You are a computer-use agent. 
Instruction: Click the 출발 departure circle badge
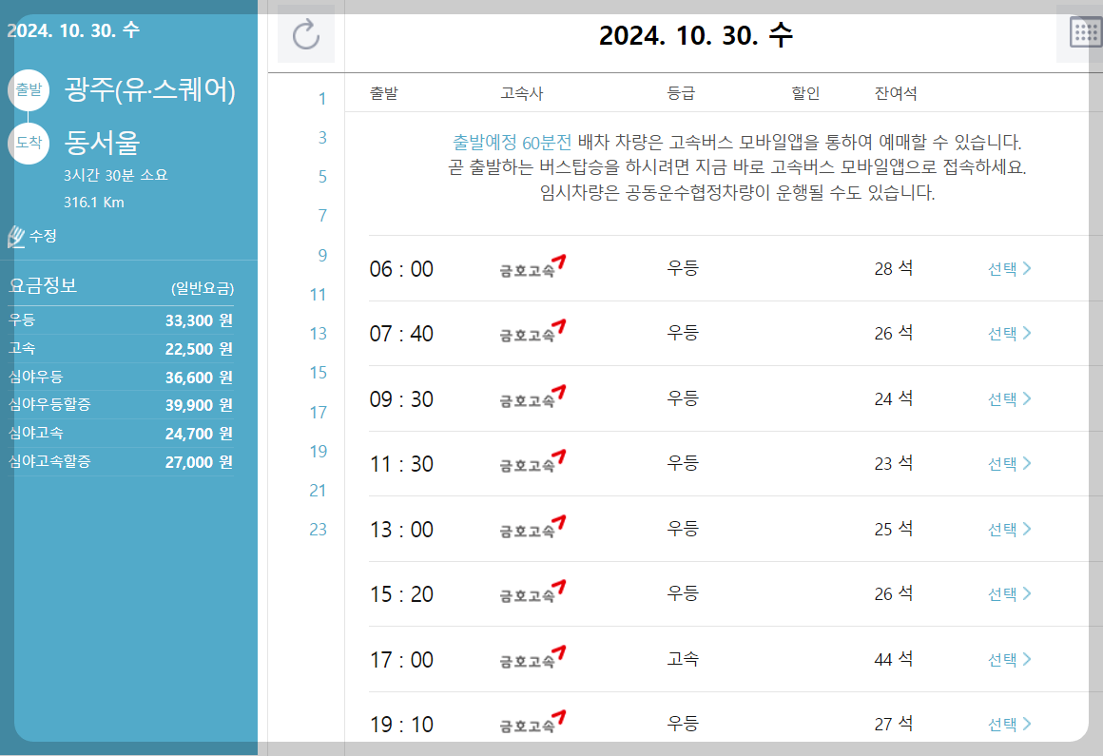tap(28, 89)
